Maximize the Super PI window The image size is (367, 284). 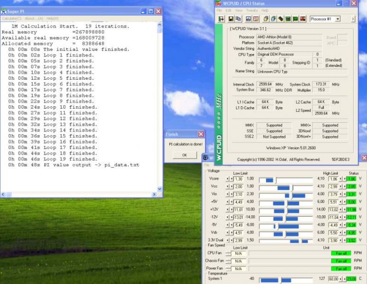tap(151, 11)
